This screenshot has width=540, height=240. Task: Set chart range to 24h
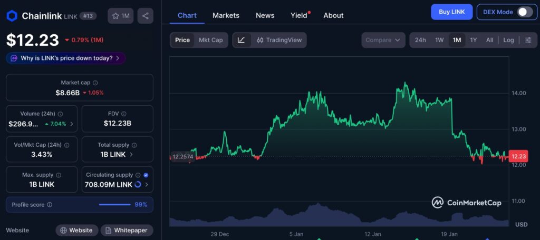point(420,40)
